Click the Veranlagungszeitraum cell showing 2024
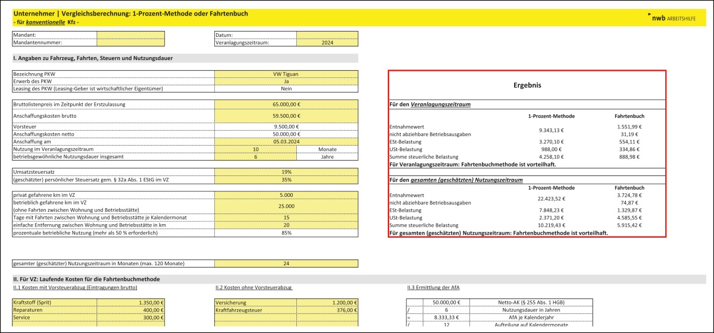 point(327,43)
